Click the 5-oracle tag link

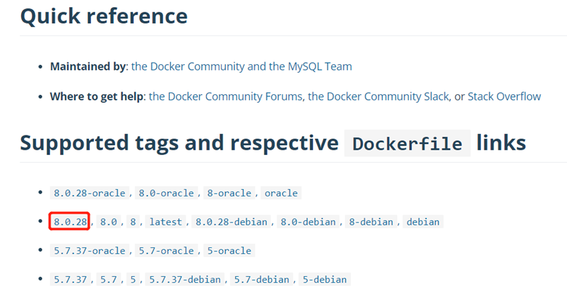(x=229, y=251)
